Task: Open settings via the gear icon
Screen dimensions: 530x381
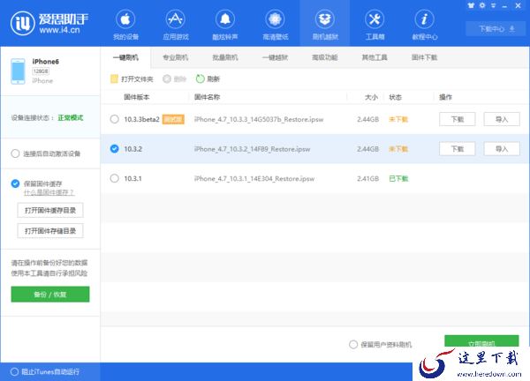Action: (x=482, y=5)
